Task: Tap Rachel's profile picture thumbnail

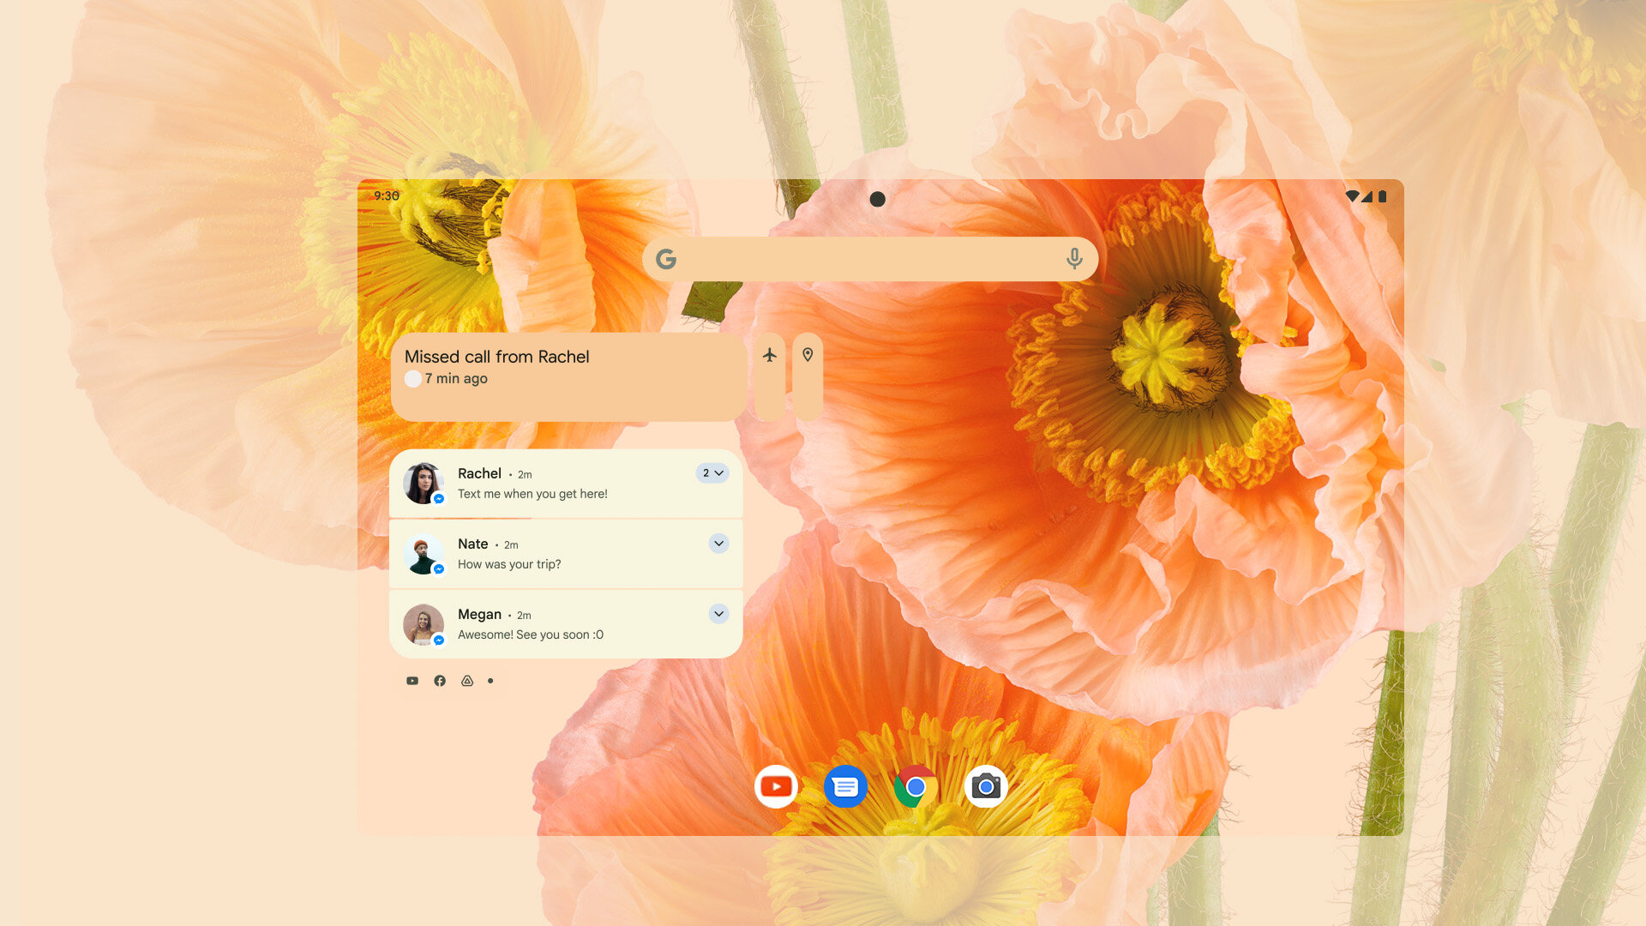Action: coord(424,483)
